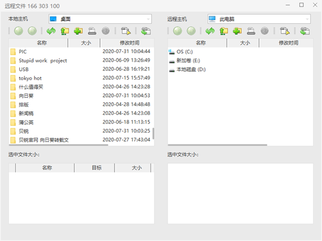Screen dimensions: 322x241
Task: Click the remote file list horizontal scrollbar
Action: pos(217,145)
